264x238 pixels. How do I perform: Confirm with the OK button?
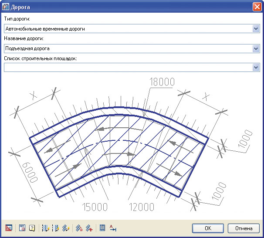(x=208, y=228)
